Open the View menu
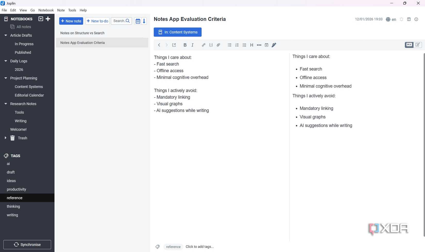 23,10
